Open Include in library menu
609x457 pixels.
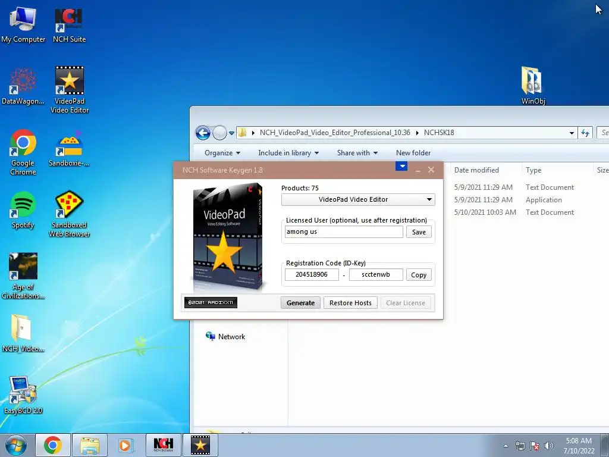[x=288, y=153]
